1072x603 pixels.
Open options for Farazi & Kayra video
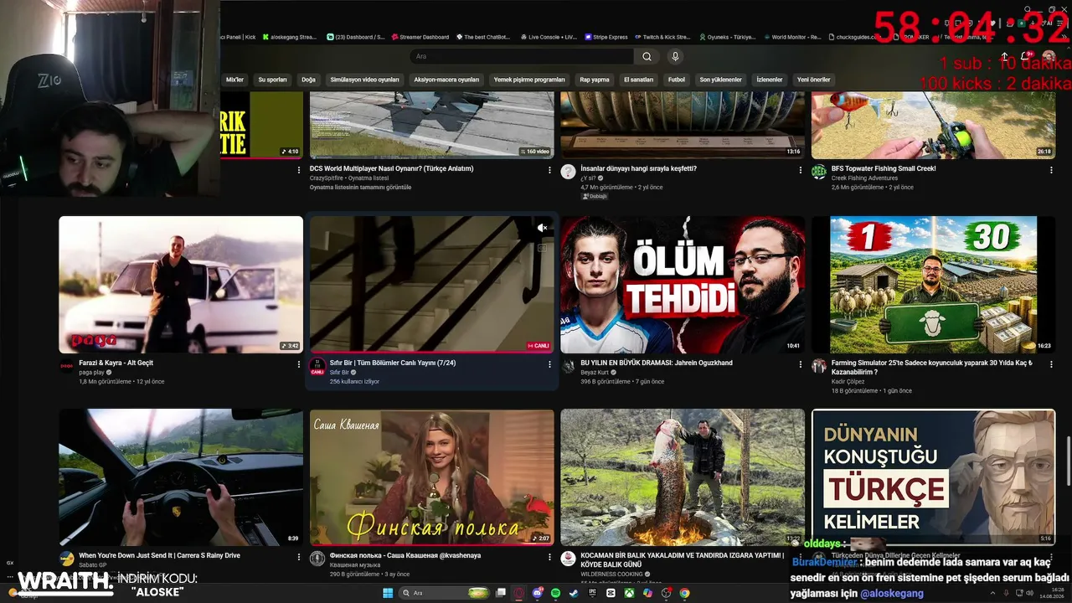pyautogui.click(x=298, y=364)
